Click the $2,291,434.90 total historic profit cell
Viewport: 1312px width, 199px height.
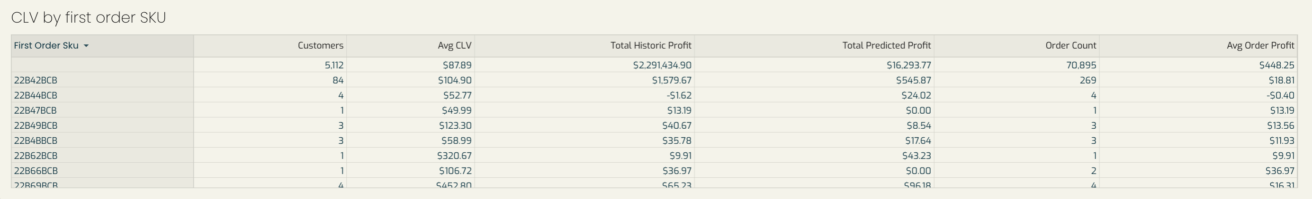[x=662, y=66]
